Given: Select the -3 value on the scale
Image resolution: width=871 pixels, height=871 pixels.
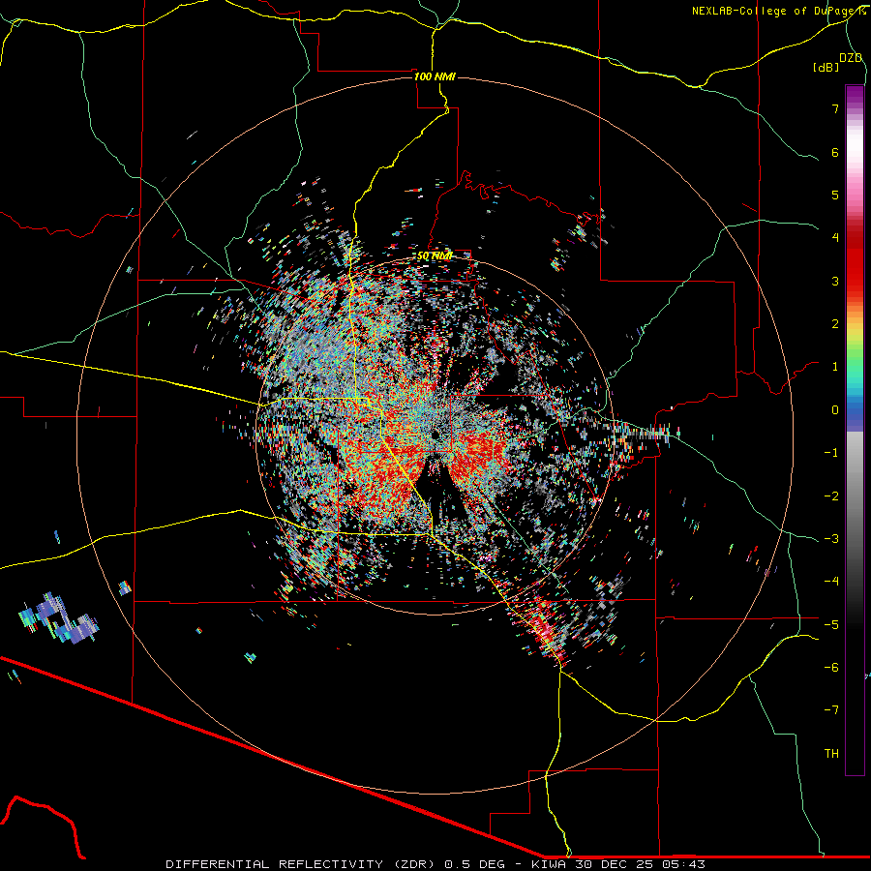Looking at the screenshot, I should click(x=831, y=539).
